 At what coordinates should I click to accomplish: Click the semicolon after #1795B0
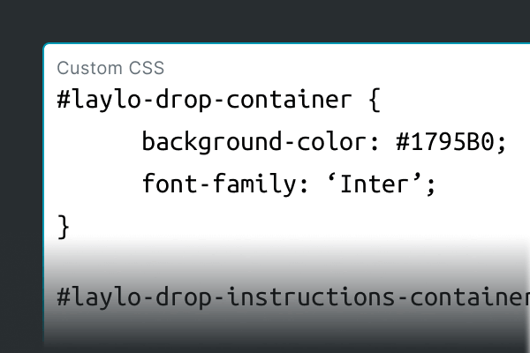click(x=502, y=143)
